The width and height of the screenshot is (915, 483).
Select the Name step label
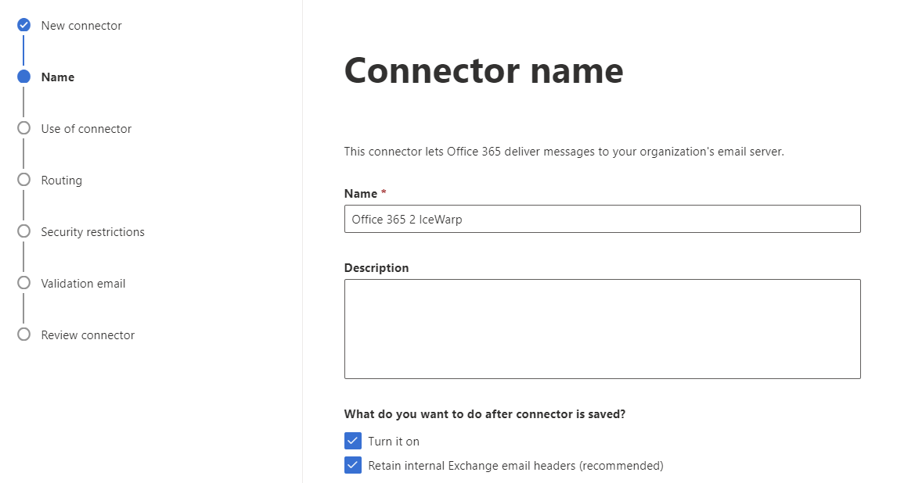coord(58,77)
